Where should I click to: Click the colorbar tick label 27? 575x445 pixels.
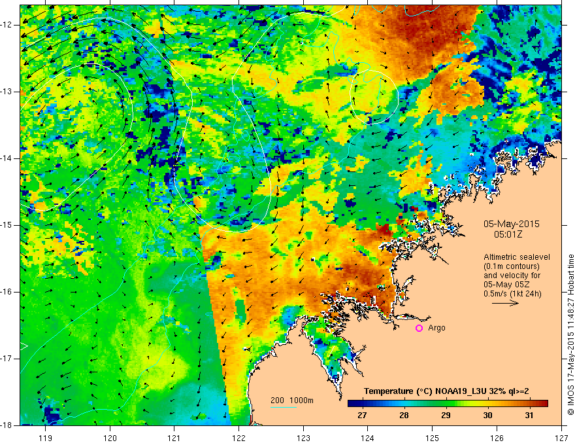[x=362, y=416]
